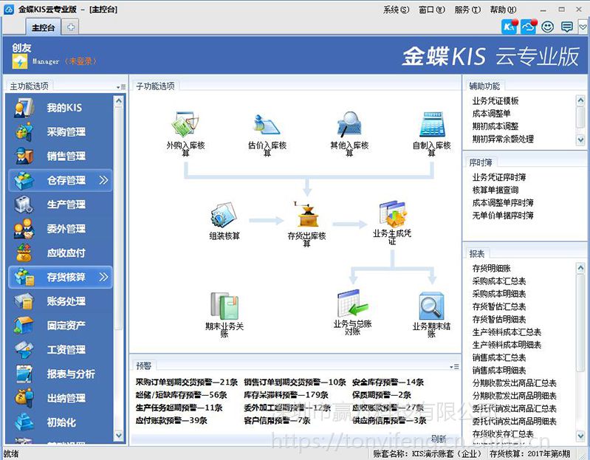The image size is (590, 460).
Task: Select 报表与分析 in the sidebar
Action: point(61,374)
